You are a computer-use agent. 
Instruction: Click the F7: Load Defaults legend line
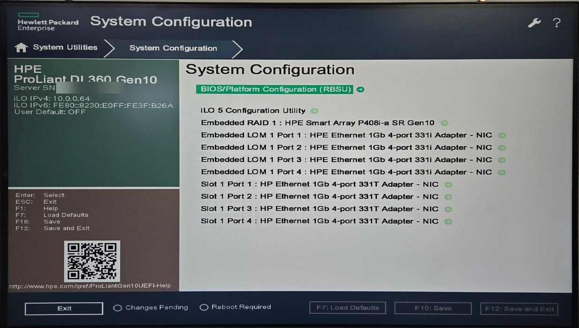click(x=52, y=215)
